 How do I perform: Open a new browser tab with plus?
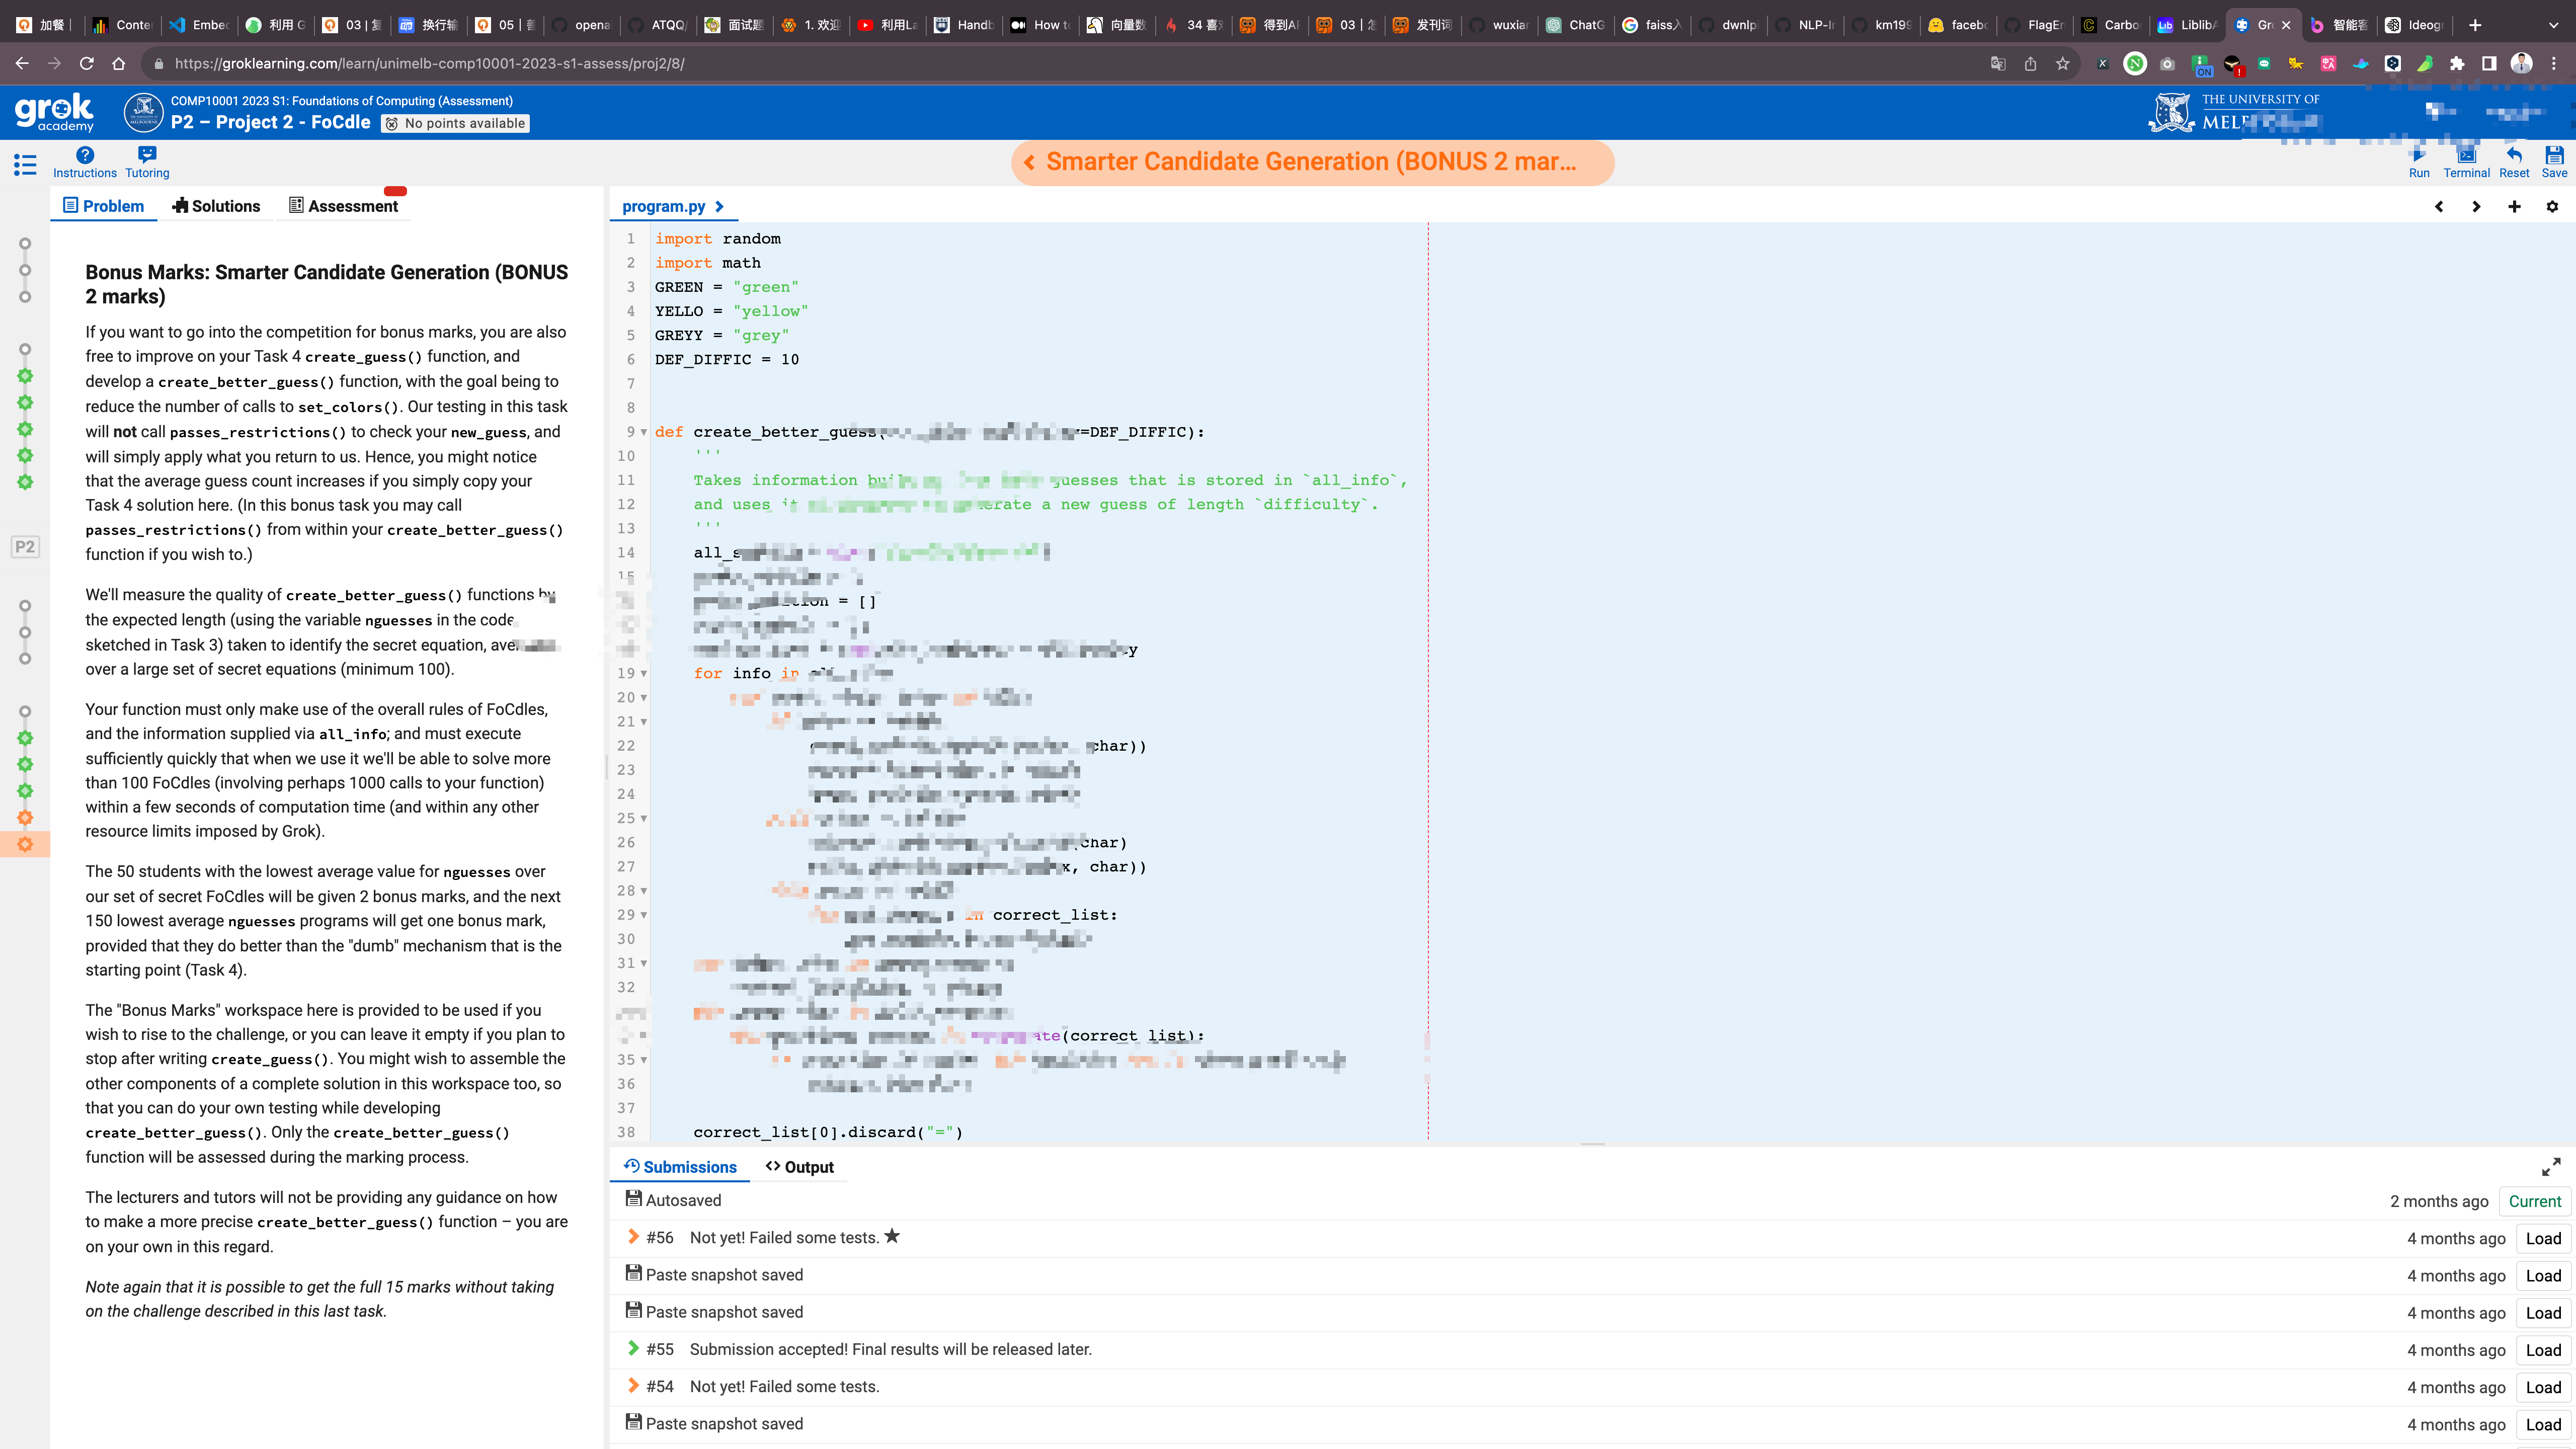tap(2475, 25)
